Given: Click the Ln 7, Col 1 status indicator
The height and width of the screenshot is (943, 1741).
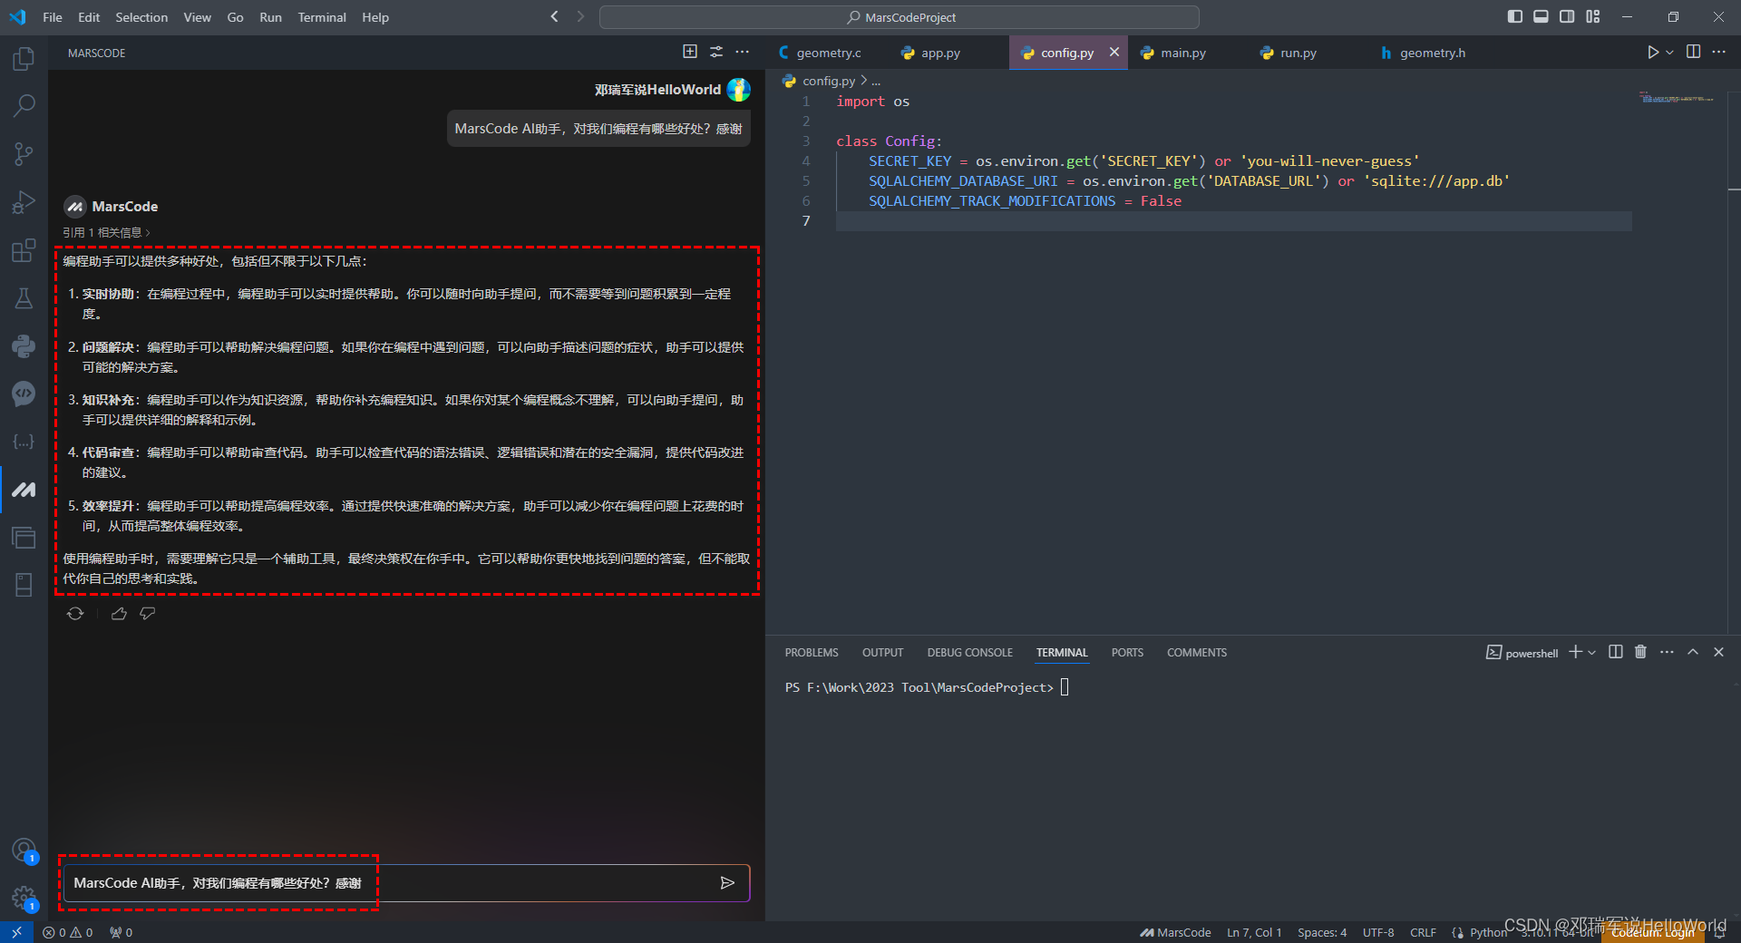Looking at the screenshot, I should pos(1254,932).
